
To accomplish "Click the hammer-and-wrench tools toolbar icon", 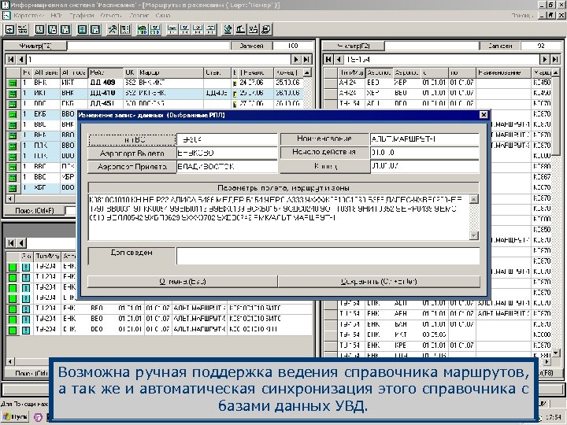I will click(113, 29).
